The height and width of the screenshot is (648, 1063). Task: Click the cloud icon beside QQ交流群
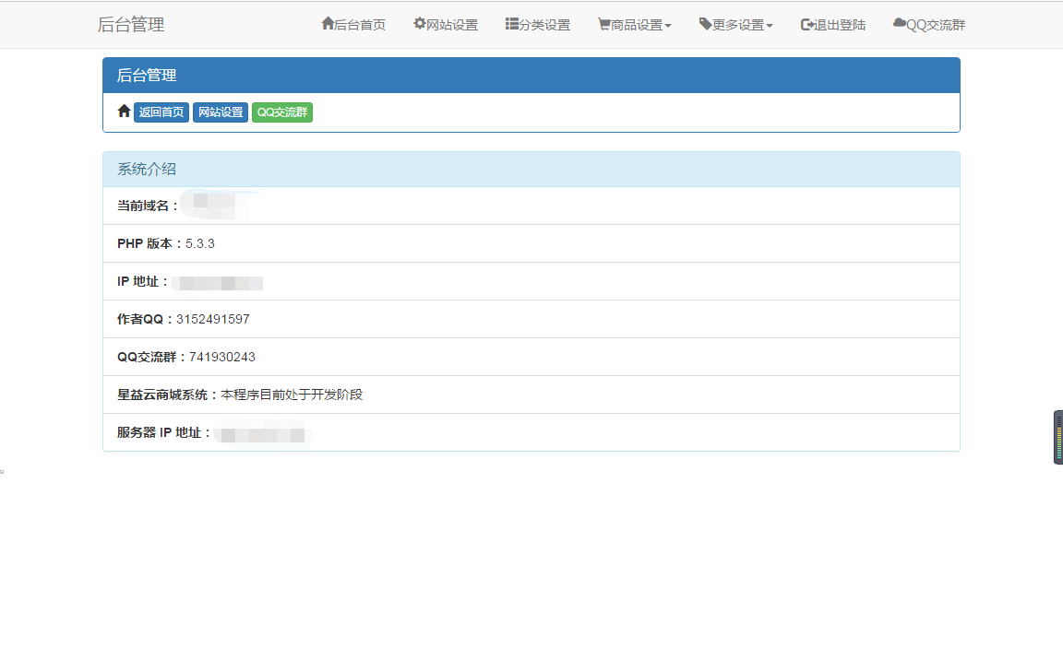[900, 24]
